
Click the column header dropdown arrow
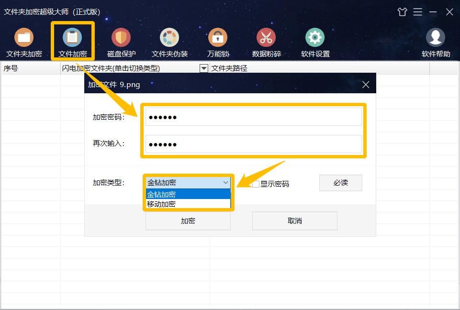[x=204, y=68]
